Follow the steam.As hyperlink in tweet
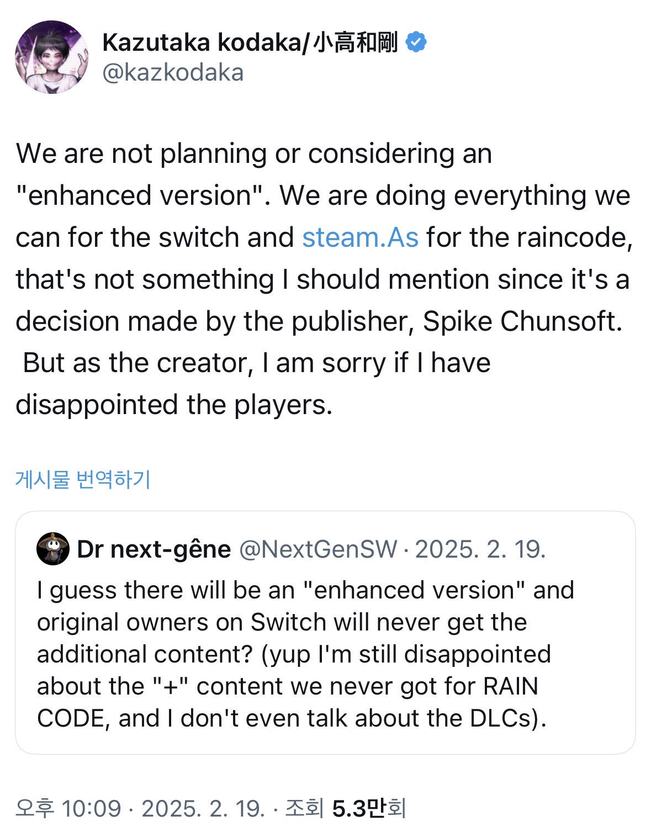651x832 pixels. coord(360,237)
